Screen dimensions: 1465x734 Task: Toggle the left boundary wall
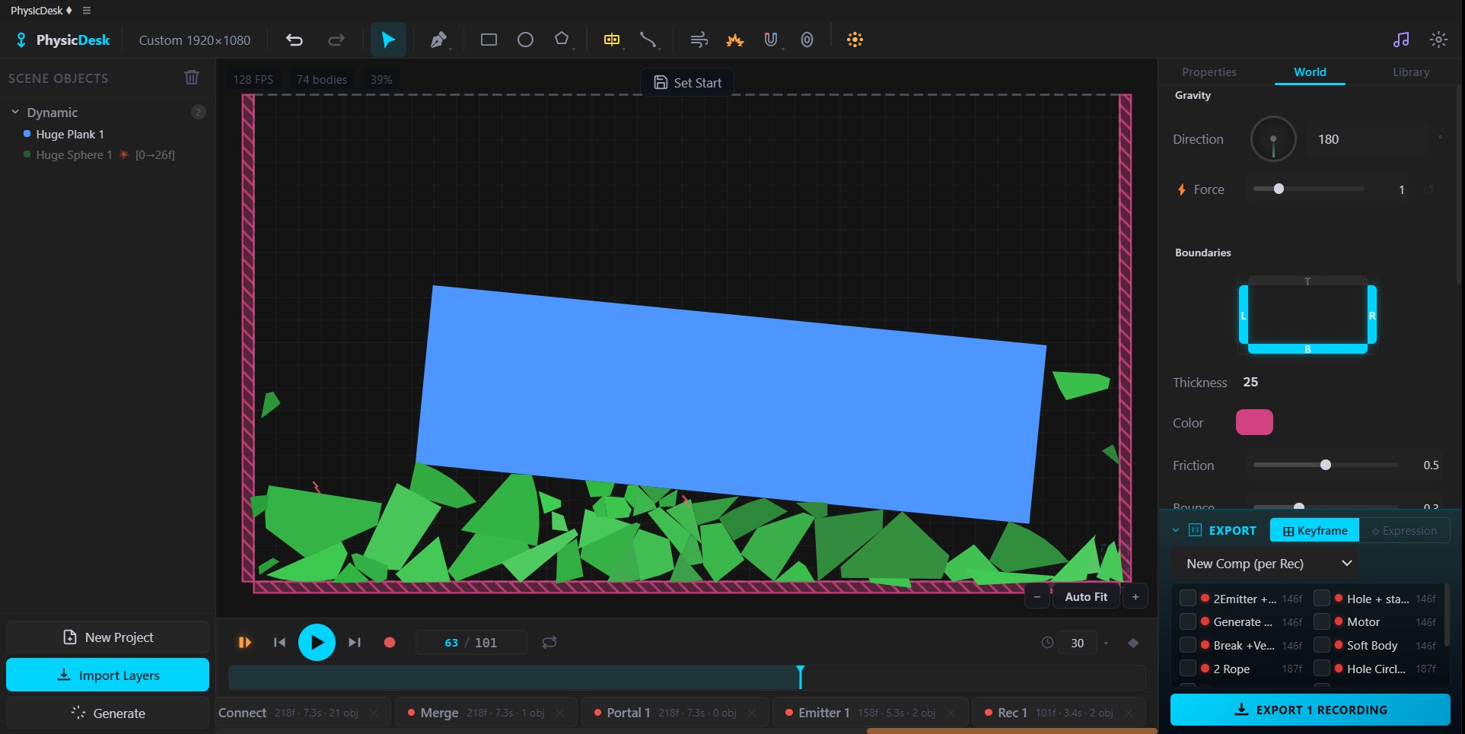coord(1244,315)
